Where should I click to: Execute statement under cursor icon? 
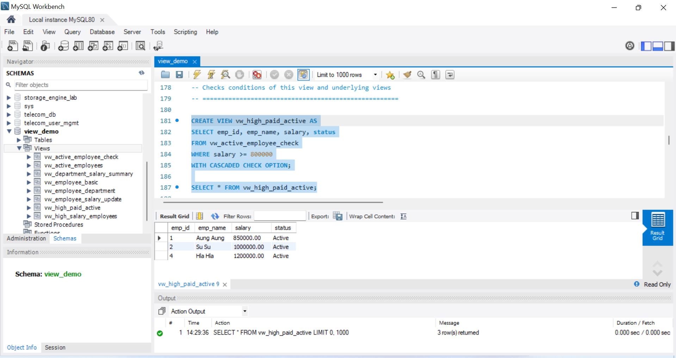coord(211,74)
